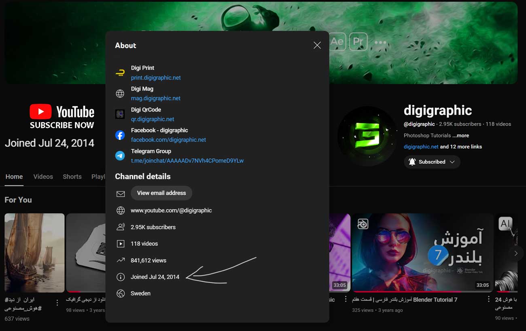Select the Joined Jul 24, 2014 dialog text

[x=155, y=277]
